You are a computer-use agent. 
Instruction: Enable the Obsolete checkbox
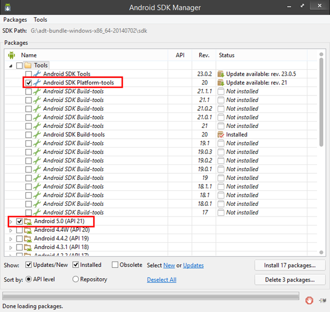click(115, 265)
